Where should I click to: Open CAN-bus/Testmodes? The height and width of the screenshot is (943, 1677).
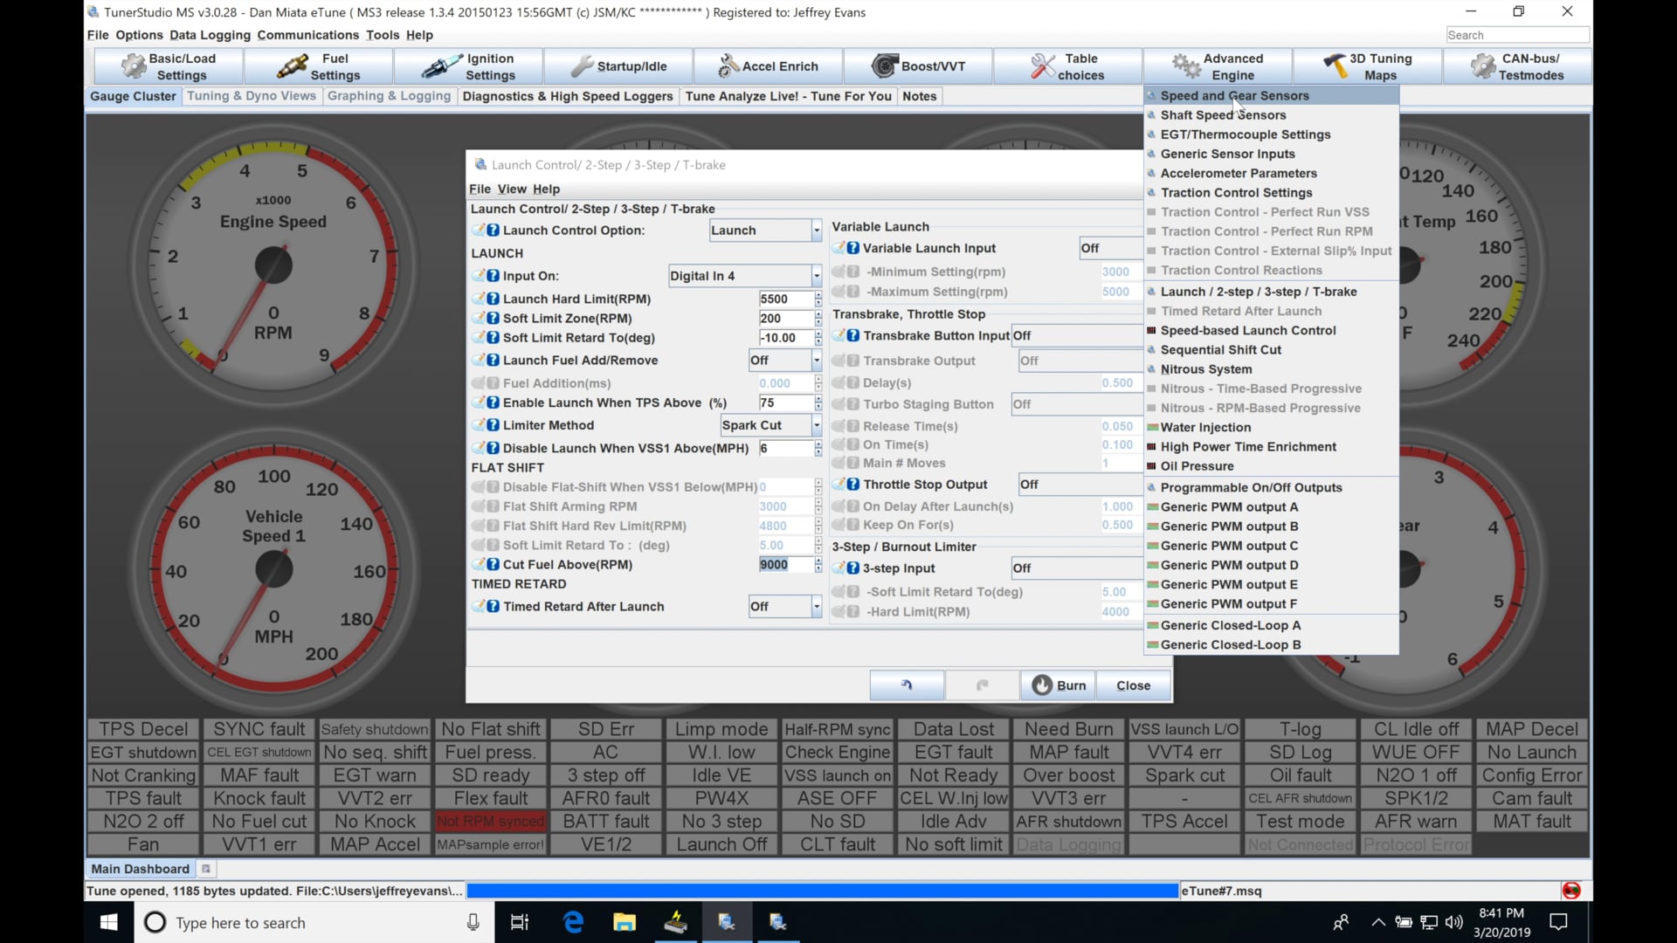1518,65
